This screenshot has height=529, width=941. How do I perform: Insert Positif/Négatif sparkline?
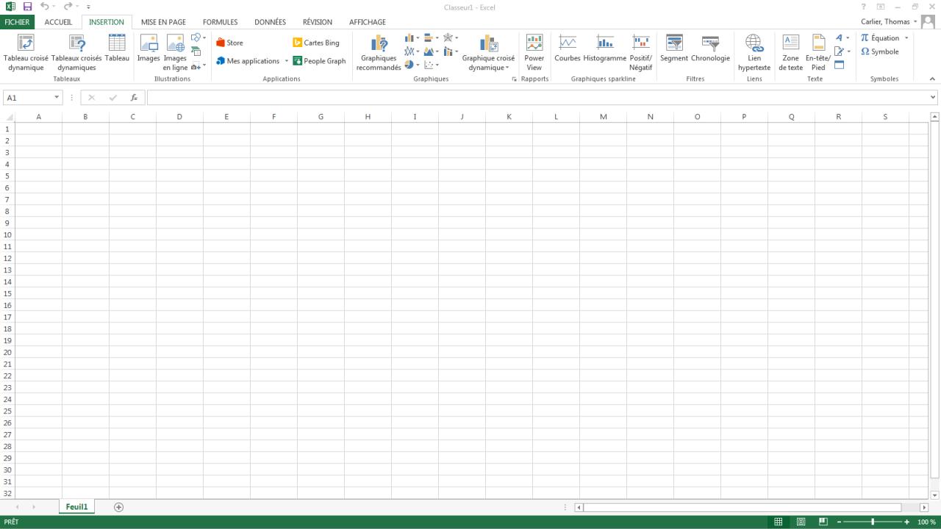[x=640, y=53]
